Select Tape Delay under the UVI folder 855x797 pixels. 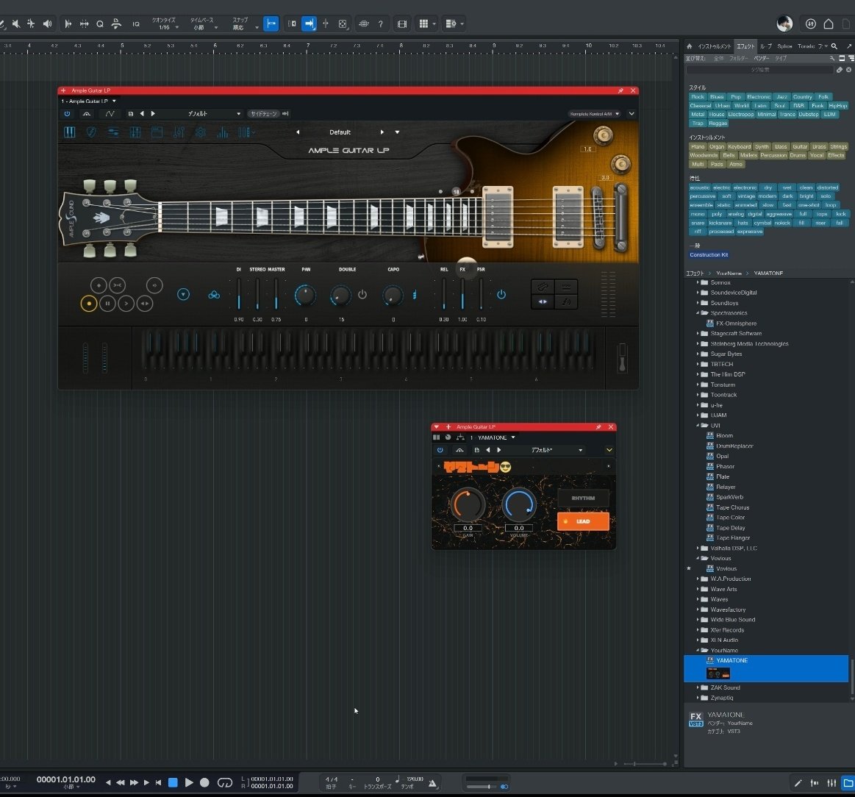tap(730, 528)
